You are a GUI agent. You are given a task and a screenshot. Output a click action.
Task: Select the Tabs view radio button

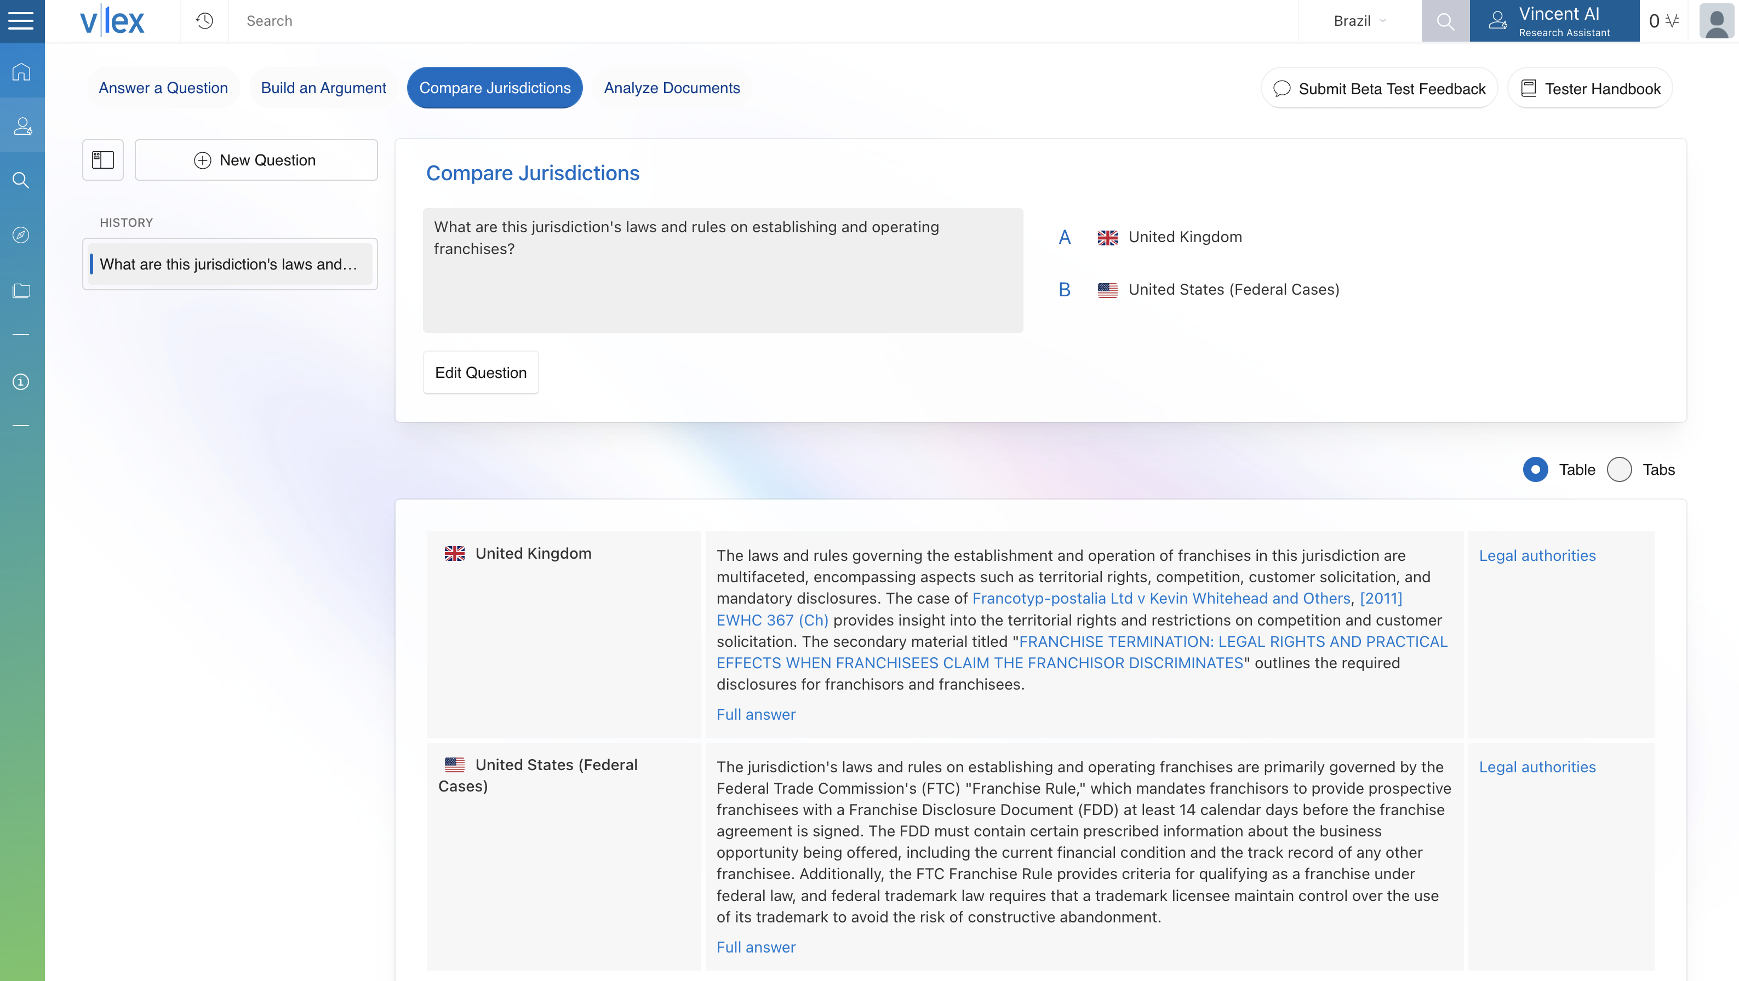(x=1619, y=469)
